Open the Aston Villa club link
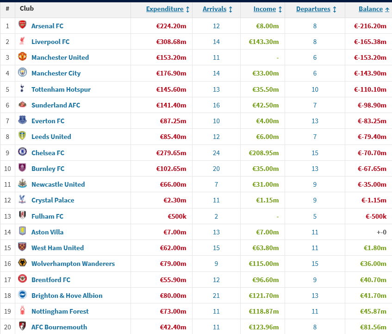Viewport: 392px width, 334px height. click(x=47, y=232)
